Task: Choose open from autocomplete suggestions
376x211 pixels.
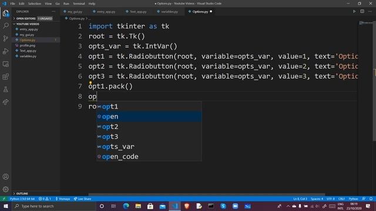Action: (149, 117)
